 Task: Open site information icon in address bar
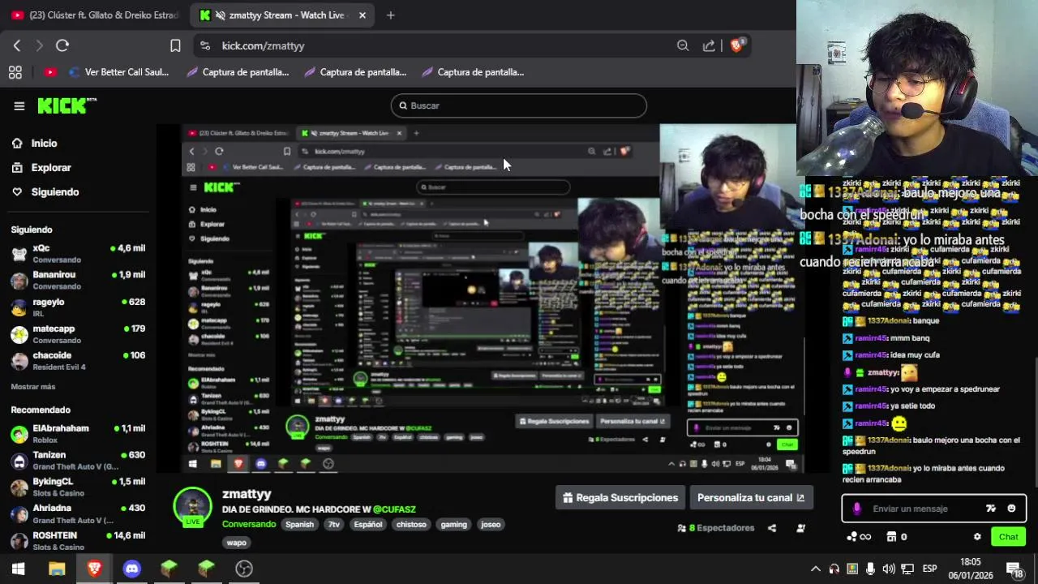pyautogui.click(x=204, y=45)
